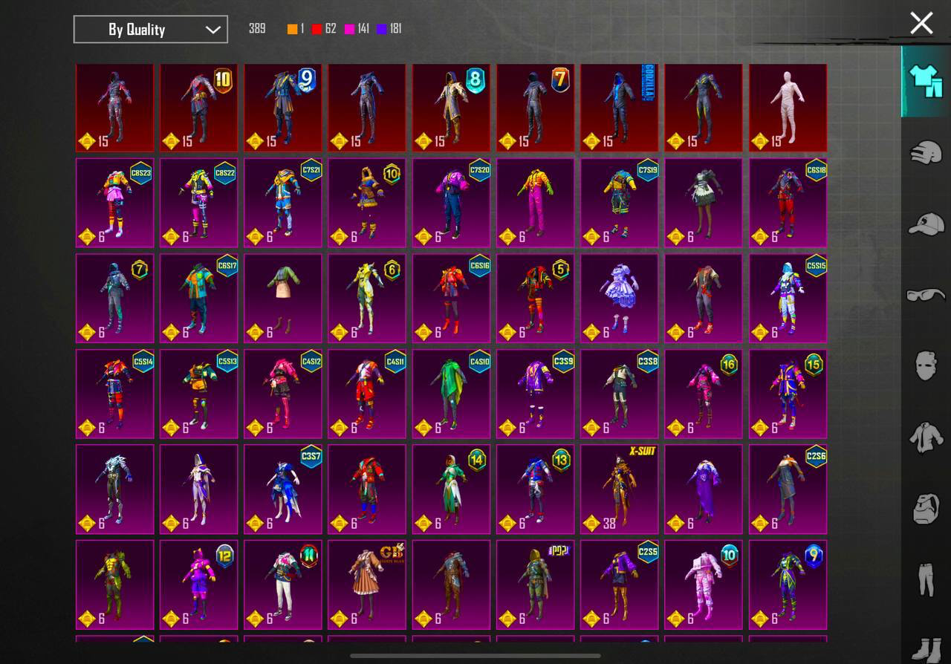Select the pink outfit with badge 6

[367, 299]
